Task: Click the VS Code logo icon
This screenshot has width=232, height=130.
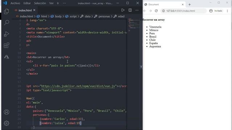Action: click(x=5, y=3)
